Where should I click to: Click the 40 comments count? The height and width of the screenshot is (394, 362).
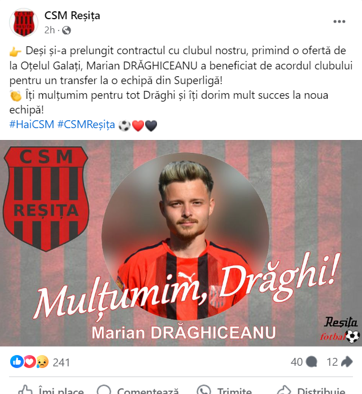click(x=296, y=362)
